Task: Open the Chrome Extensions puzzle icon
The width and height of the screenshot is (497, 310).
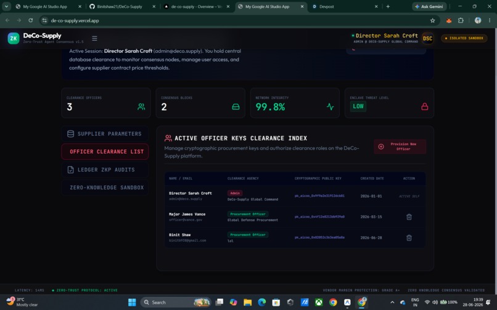Action: [x=461, y=20]
